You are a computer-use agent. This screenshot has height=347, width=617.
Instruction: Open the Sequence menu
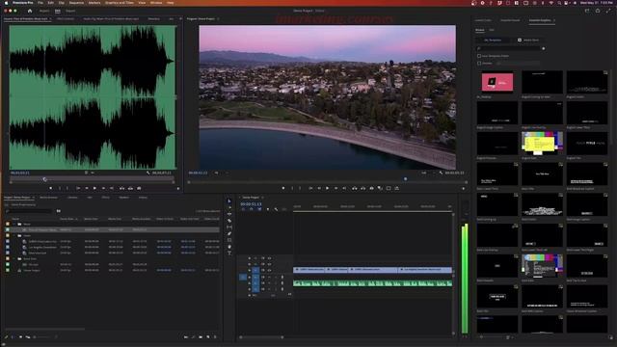pos(76,3)
